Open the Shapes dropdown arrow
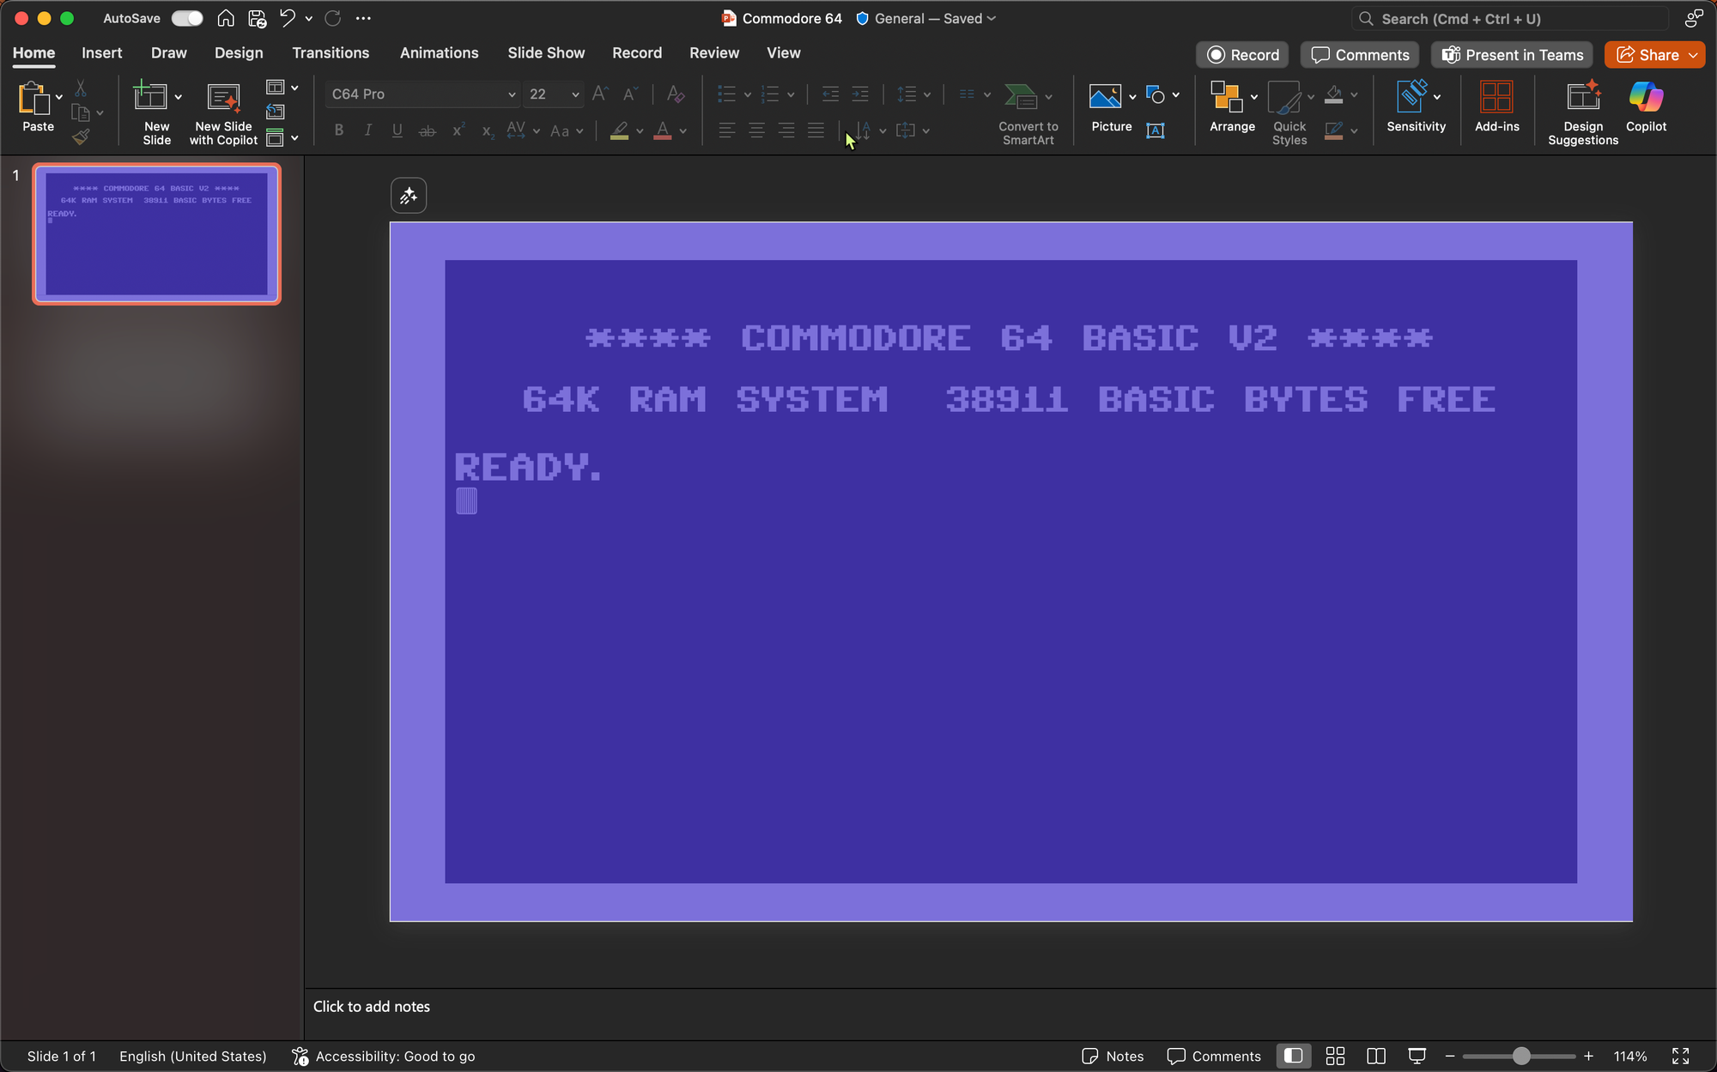The height and width of the screenshot is (1072, 1717). coord(1176,95)
